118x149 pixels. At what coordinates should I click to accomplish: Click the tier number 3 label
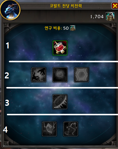7,103
